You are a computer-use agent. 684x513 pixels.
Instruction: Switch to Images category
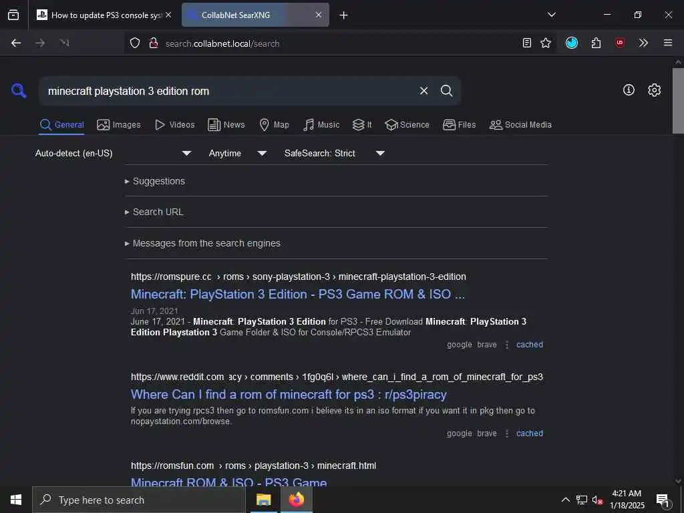(119, 125)
